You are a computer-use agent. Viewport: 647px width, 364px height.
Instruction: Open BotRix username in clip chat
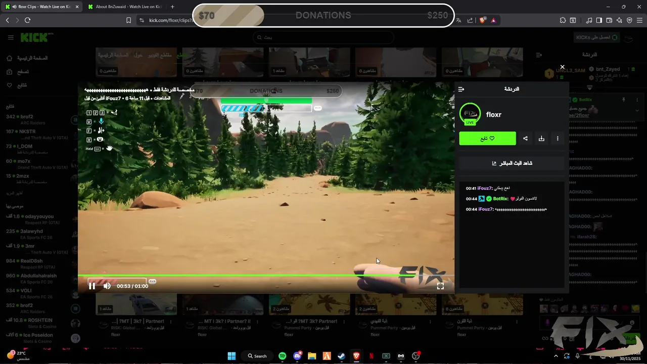coord(500,199)
